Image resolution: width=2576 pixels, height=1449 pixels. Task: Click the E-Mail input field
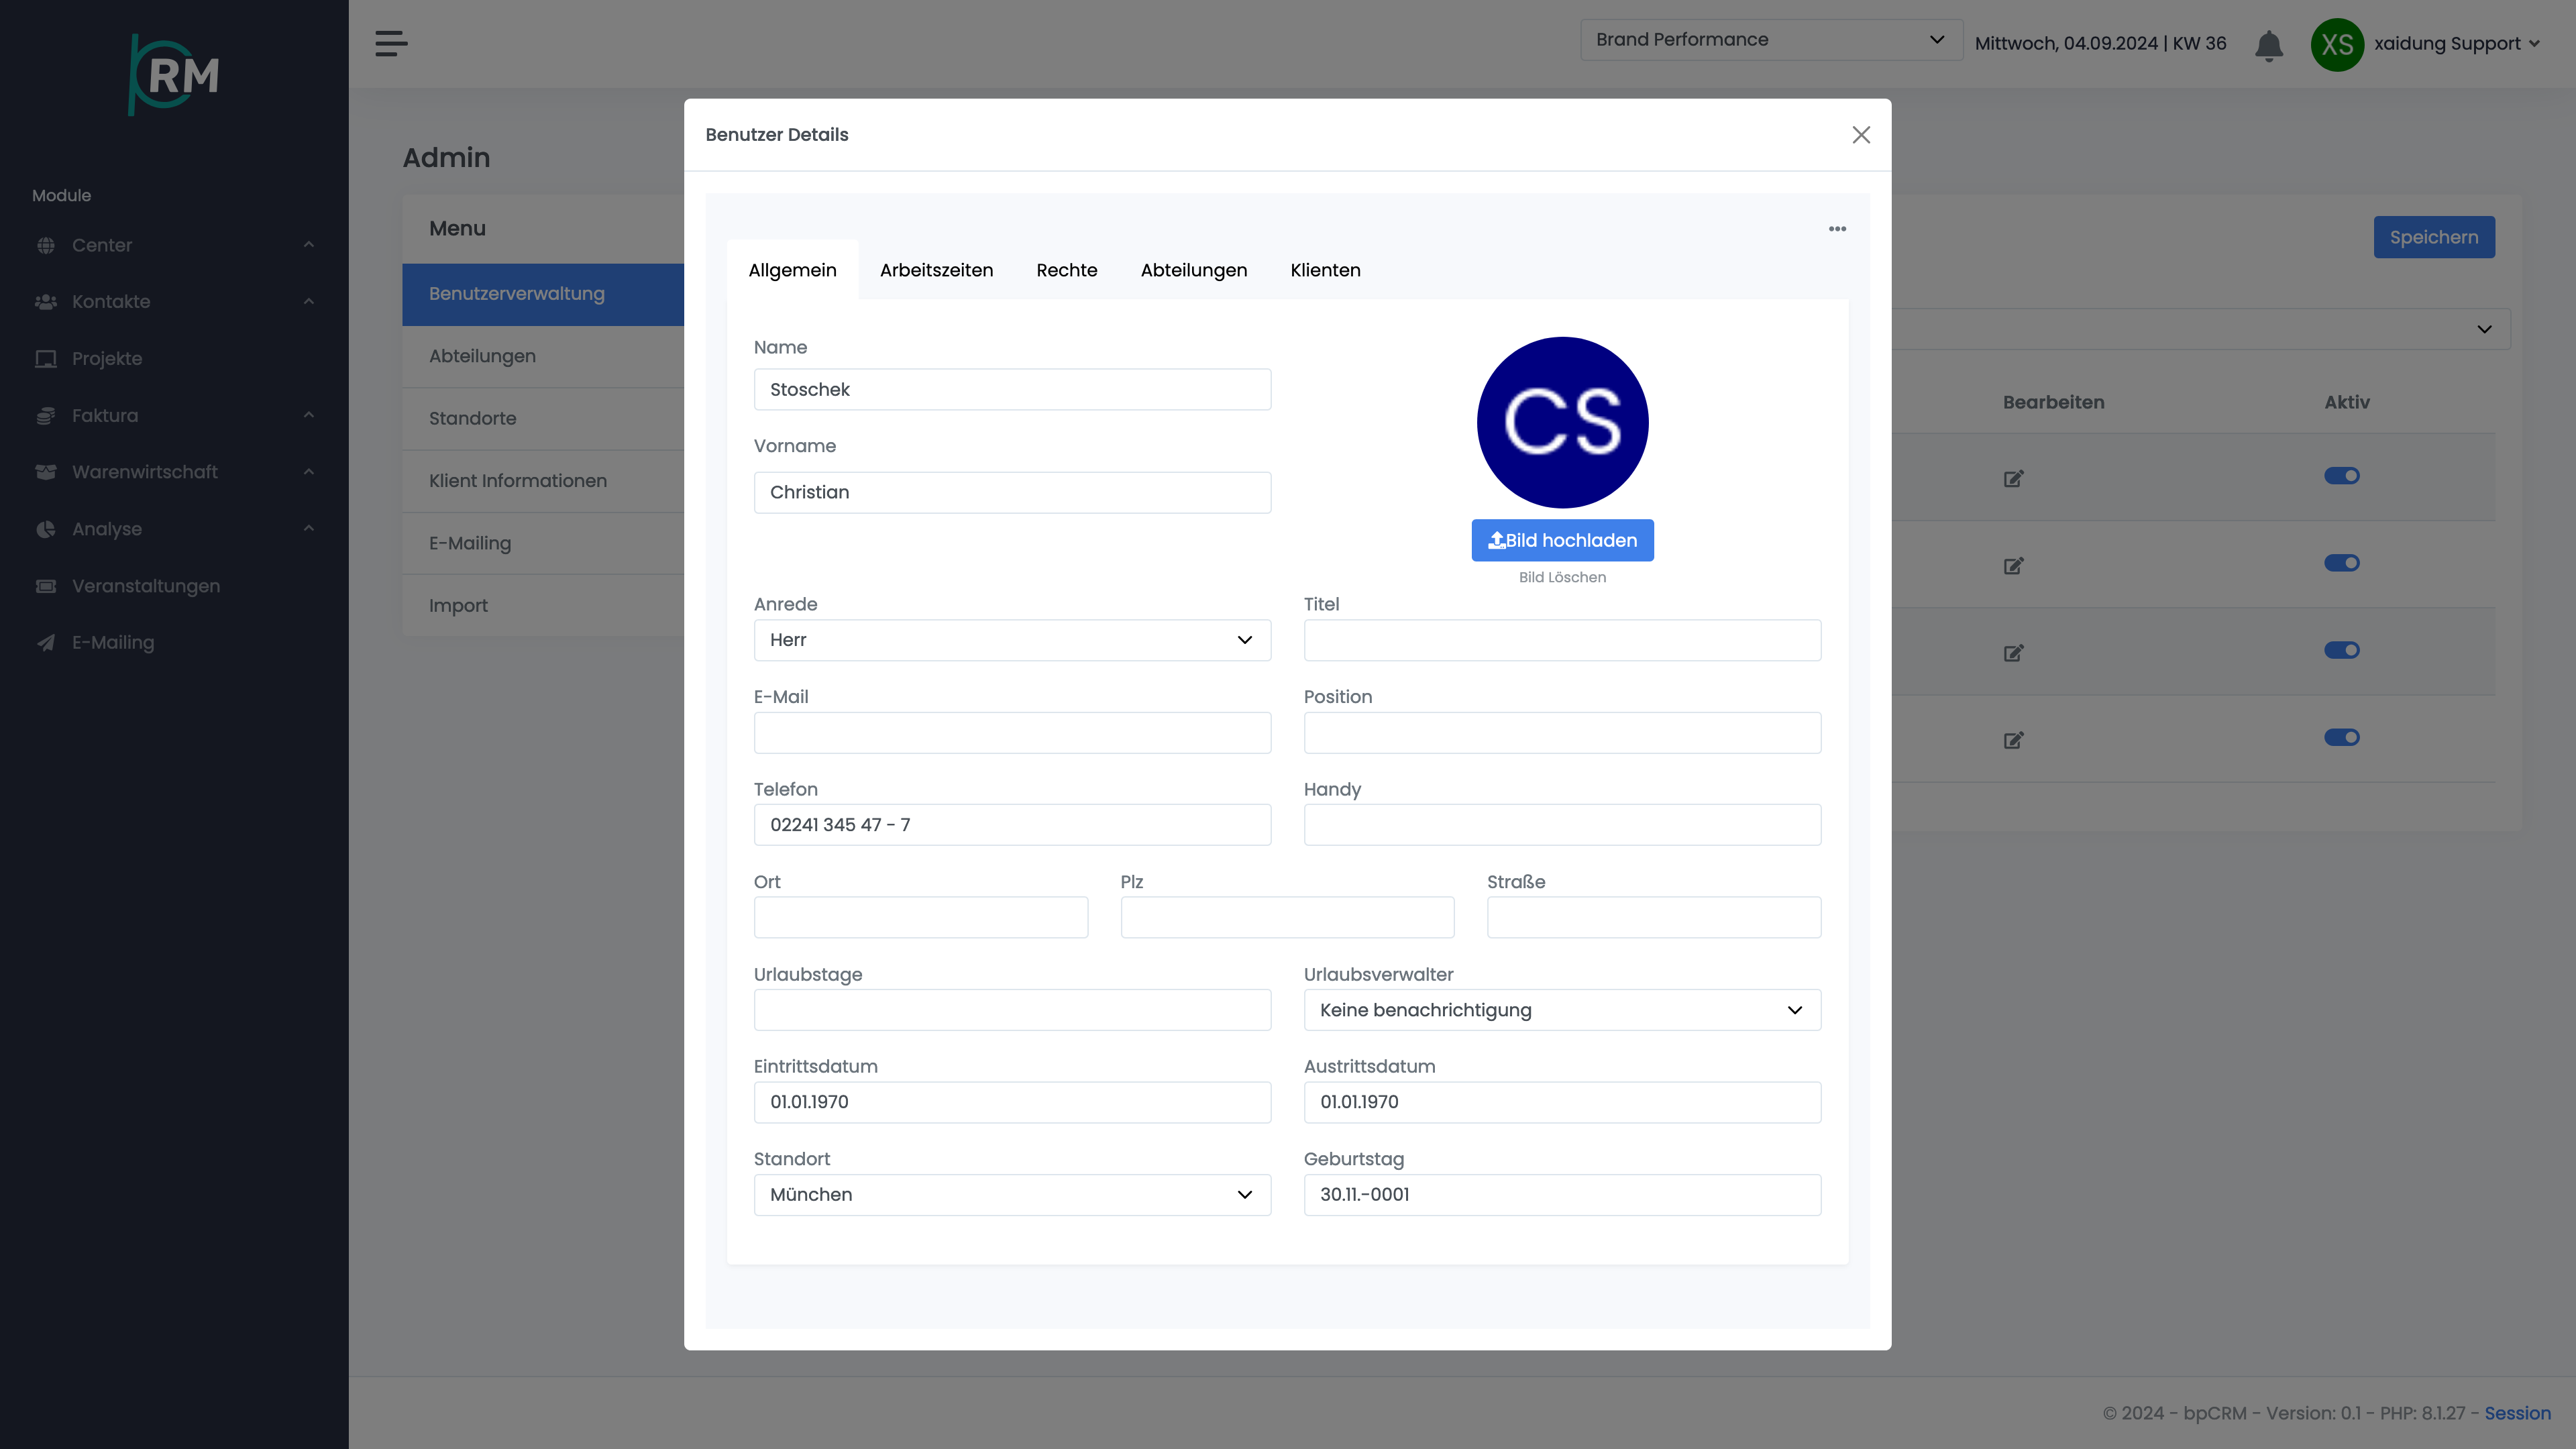tap(1012, 733)
